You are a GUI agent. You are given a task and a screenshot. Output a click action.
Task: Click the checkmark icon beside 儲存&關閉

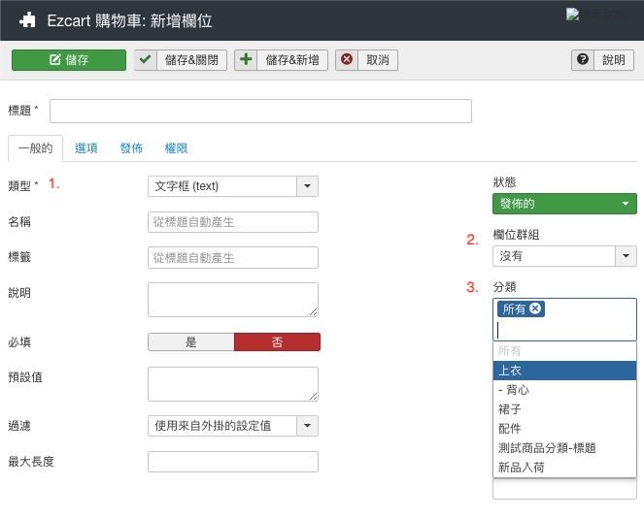[x=146, y=60]
